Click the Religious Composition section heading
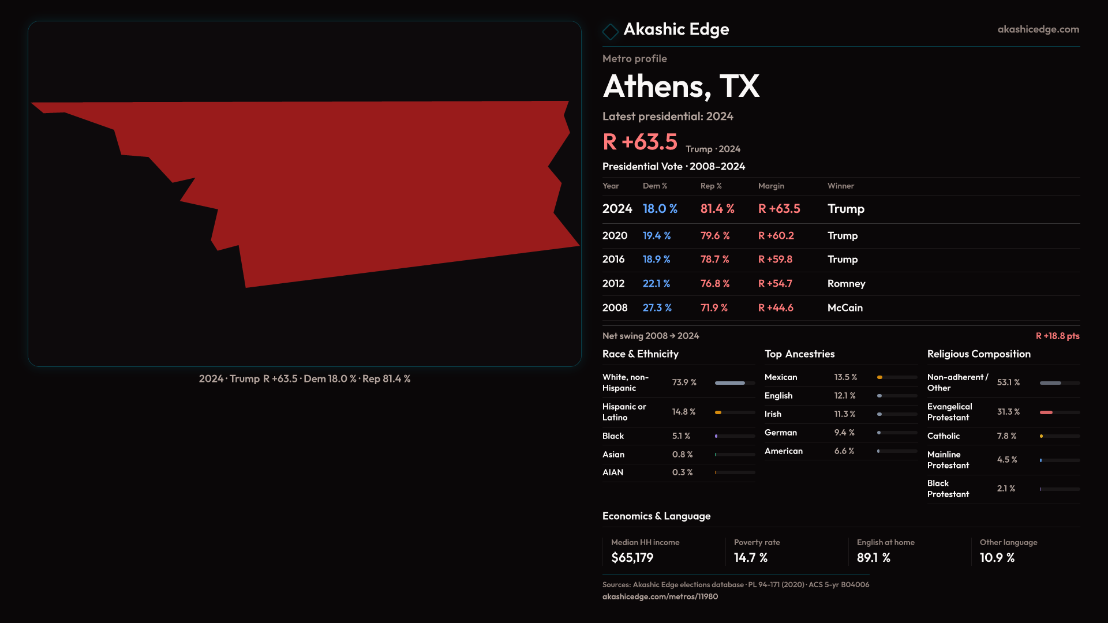The image size is (1108, 623). [978, 354]
